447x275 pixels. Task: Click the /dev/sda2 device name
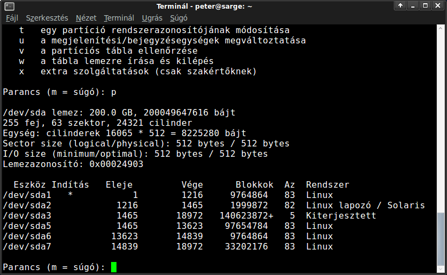tap(27, 206)
